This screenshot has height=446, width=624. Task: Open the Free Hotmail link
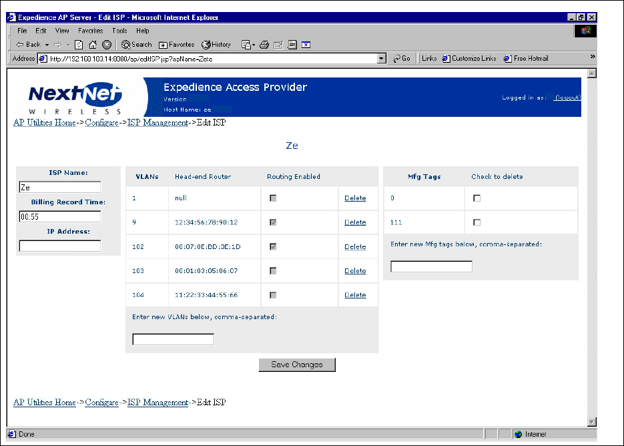click(526, 59)
